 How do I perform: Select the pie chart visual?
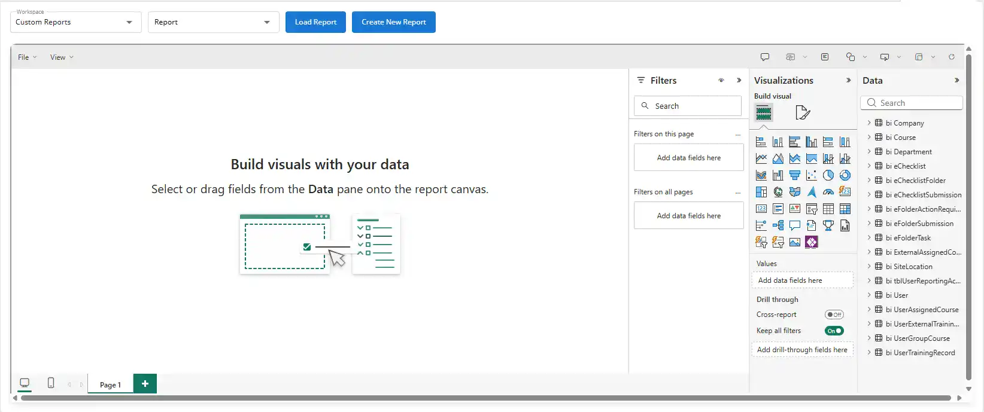pyautogui.click(x=828, y=175)
